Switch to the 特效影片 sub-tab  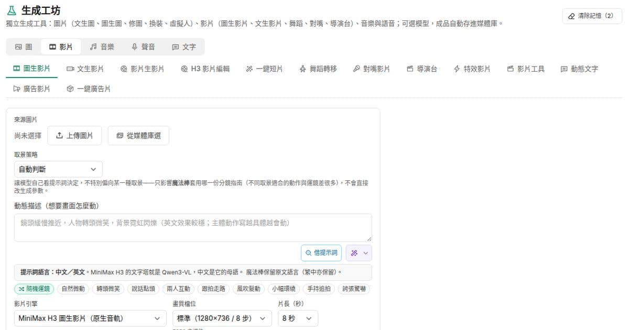[472, 69]
